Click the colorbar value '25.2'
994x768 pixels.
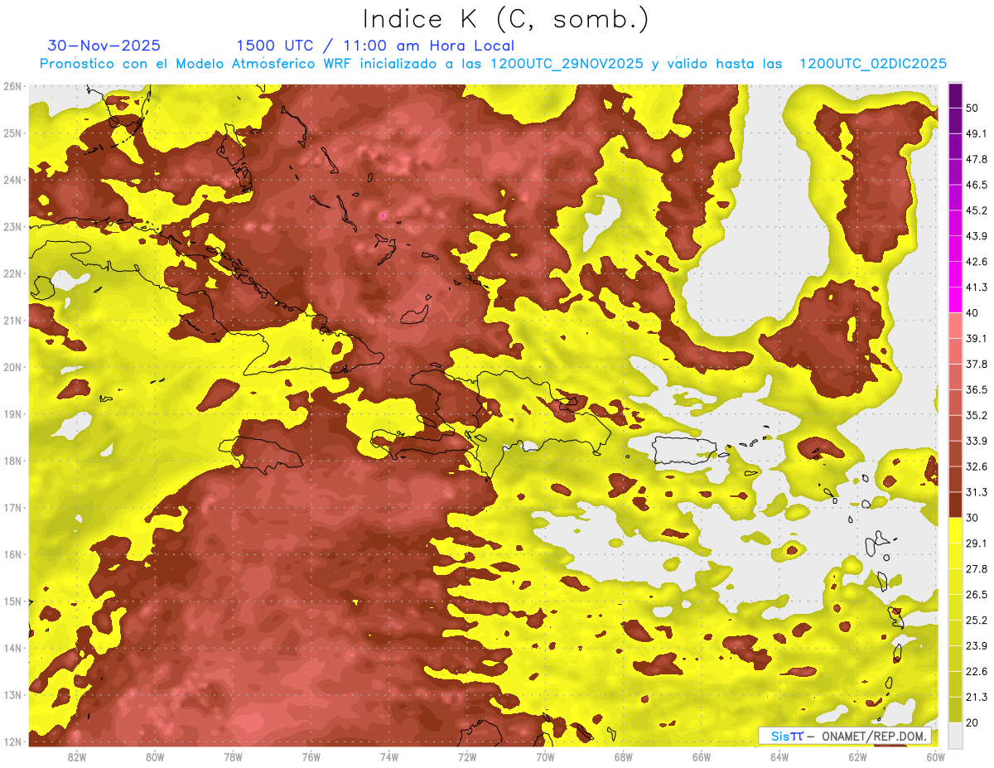(x=977, y=620)
